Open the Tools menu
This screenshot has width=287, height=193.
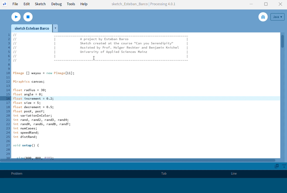(71, 4)
